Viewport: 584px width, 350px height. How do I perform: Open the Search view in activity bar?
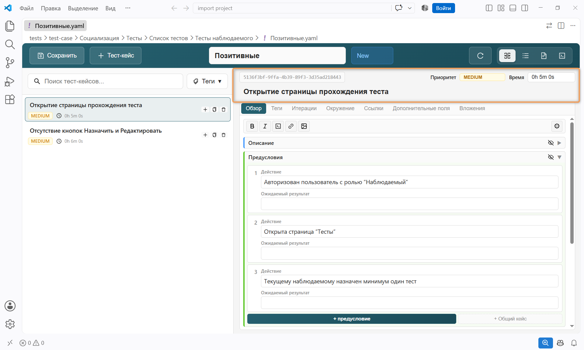[x=10, y=44]
